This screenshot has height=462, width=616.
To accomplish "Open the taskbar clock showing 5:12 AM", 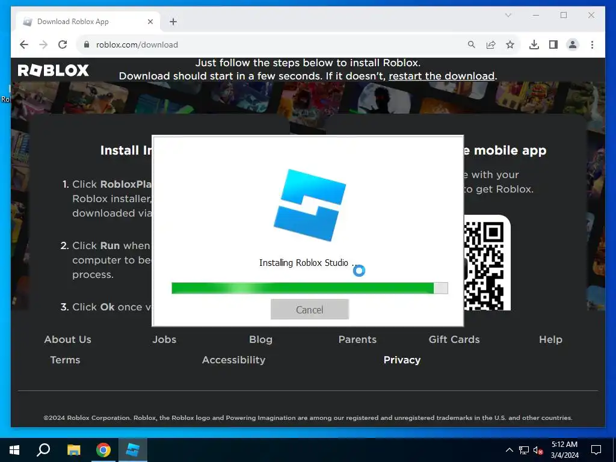I will [x=564, y=450].
